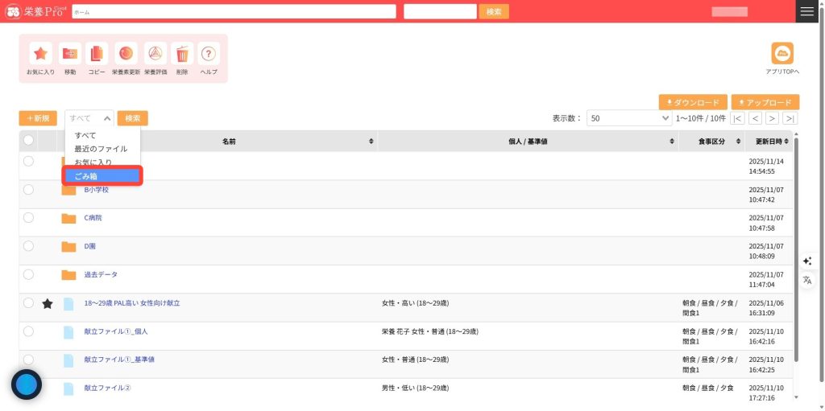Open the ヘルプ question mark icon
The height and width of the screenshot is (411, 825).
(209, 54)
